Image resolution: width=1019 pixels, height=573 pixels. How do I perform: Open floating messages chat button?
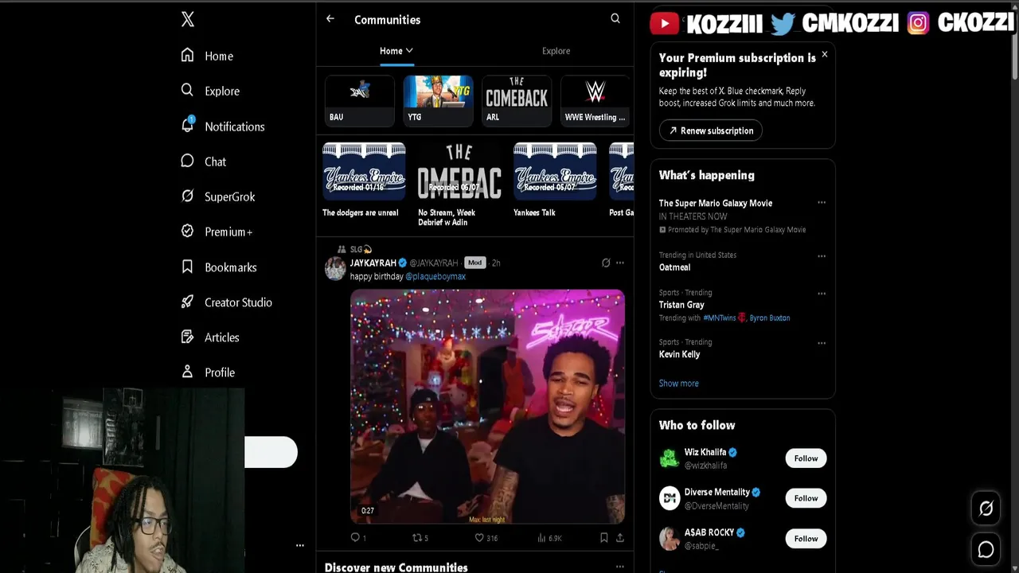[x=986, y=549]
